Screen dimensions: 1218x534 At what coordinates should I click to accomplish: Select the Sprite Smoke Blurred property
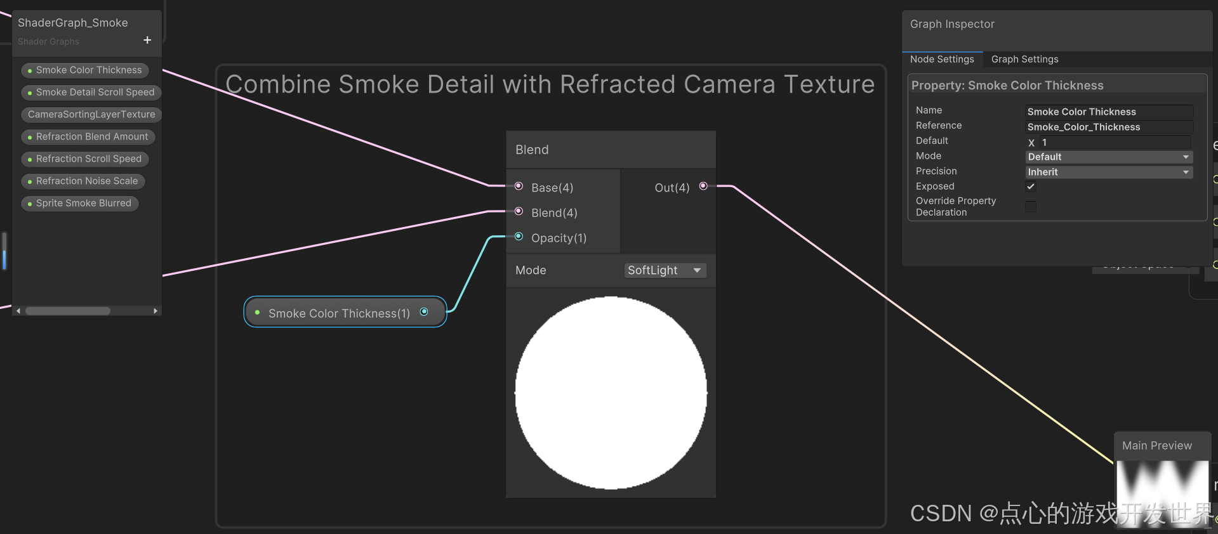(x=83, y=203)
